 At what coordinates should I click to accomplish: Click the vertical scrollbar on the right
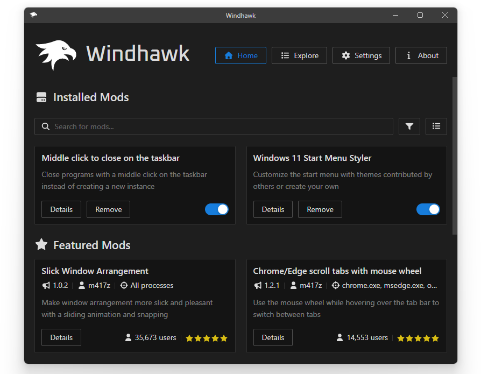click(455, 156)
